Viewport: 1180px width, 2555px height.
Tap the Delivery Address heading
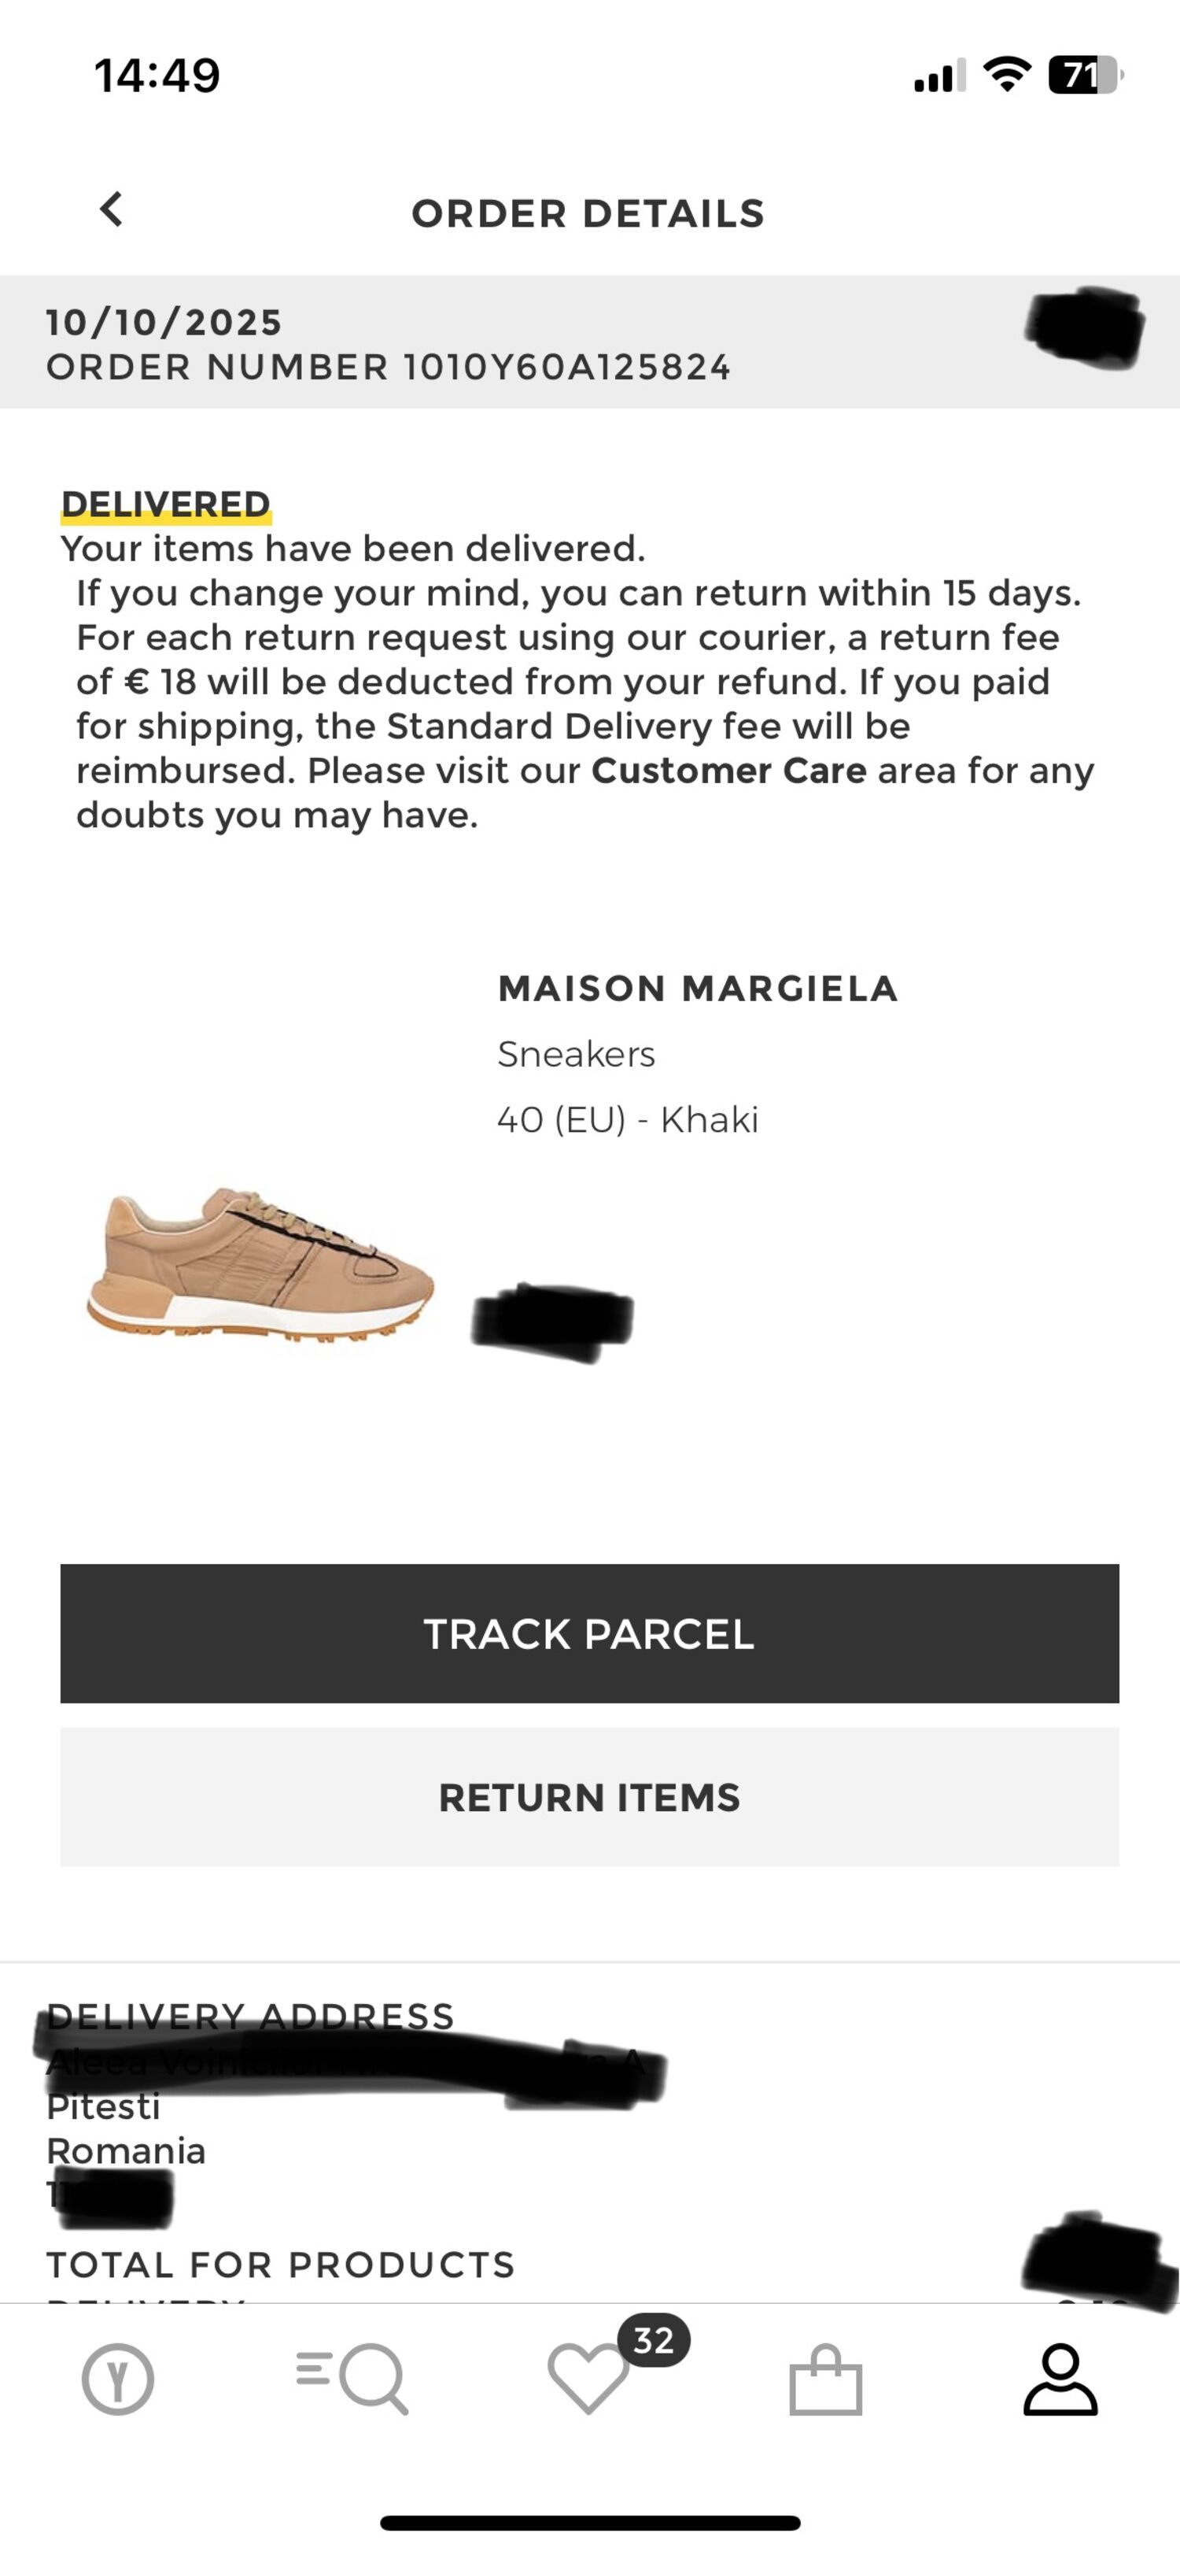pos(251,2017)
